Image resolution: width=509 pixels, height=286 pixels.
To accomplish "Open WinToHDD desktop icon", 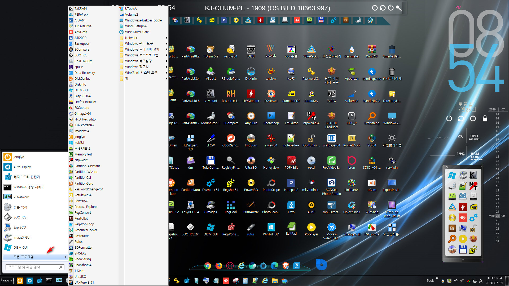I will click(x=271, y=229).
